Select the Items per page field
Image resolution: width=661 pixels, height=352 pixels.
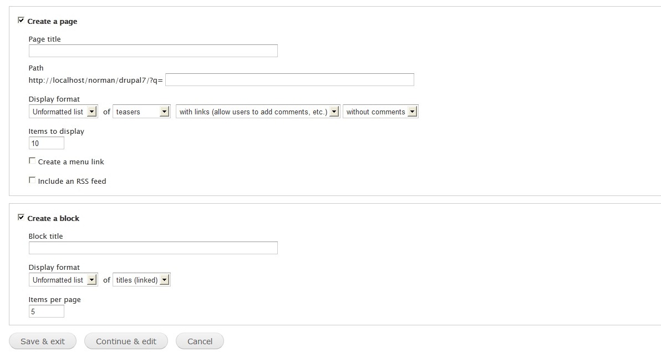(47, 311)
